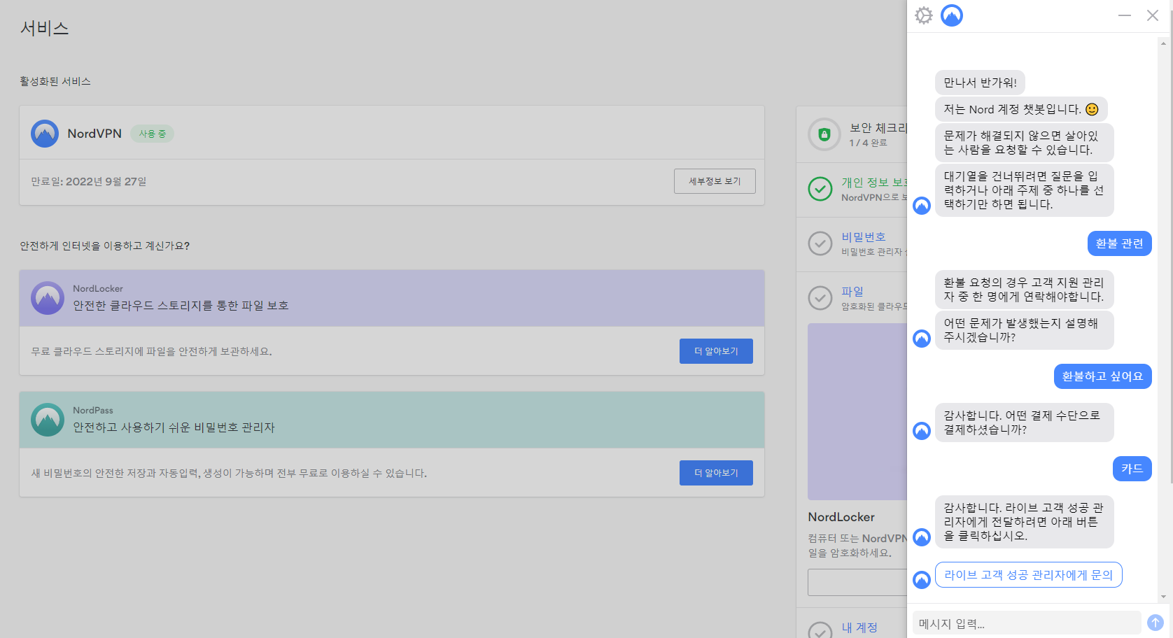Click '더 알아보기' for NordLocker

tap(716, 351)
